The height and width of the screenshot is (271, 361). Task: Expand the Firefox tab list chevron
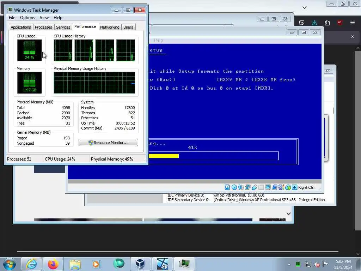click(x=305, y=8)
